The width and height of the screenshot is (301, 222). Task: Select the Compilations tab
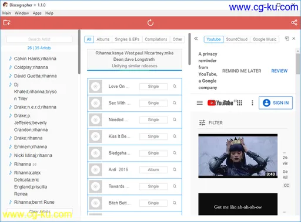tap(156, 39)
